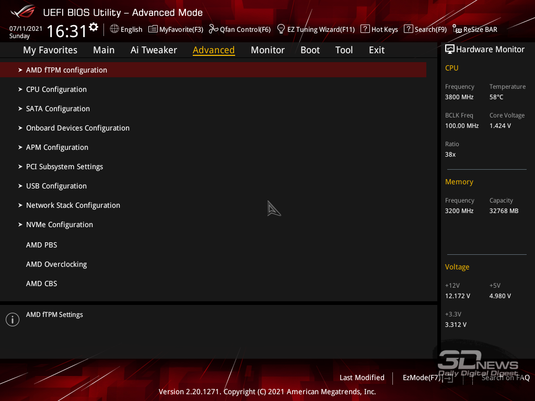The width and height of the screenshot is (535, 401).
Task: Select the Advanced tab
Action: pos(214,50)
